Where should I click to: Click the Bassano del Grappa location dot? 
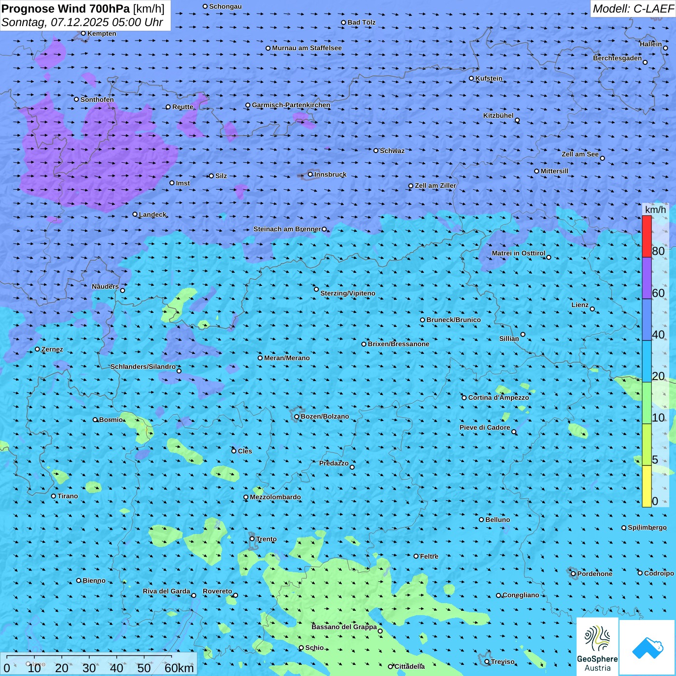(x=380, y=631)
